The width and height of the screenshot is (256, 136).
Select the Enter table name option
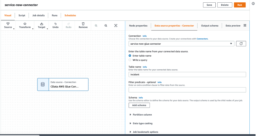[130, 56]
